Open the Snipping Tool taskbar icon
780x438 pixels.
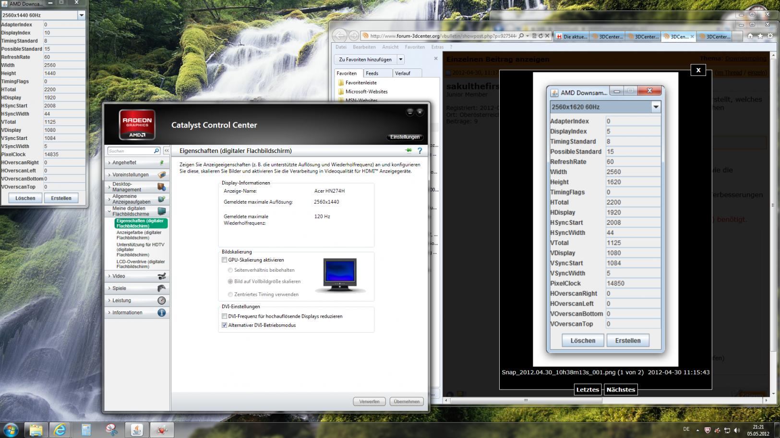[x=111, y=429]
